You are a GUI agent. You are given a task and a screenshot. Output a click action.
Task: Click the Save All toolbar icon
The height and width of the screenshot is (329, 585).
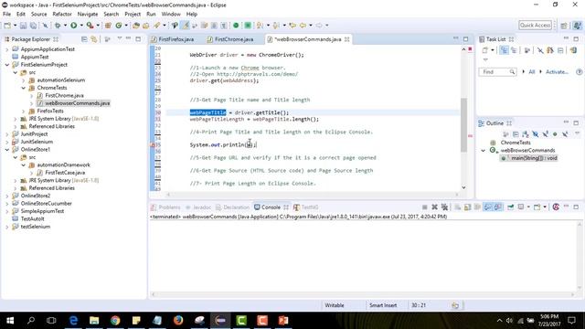pyautogui.click(x=33, y=26)
